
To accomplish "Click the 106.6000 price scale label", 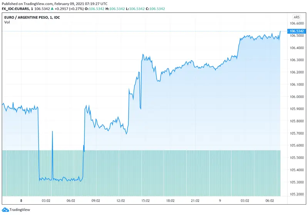I will (296, 23).
